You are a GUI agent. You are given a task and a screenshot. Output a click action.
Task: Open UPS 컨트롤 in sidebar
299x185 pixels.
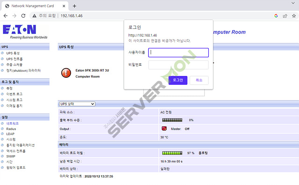(x=14, y=59)
